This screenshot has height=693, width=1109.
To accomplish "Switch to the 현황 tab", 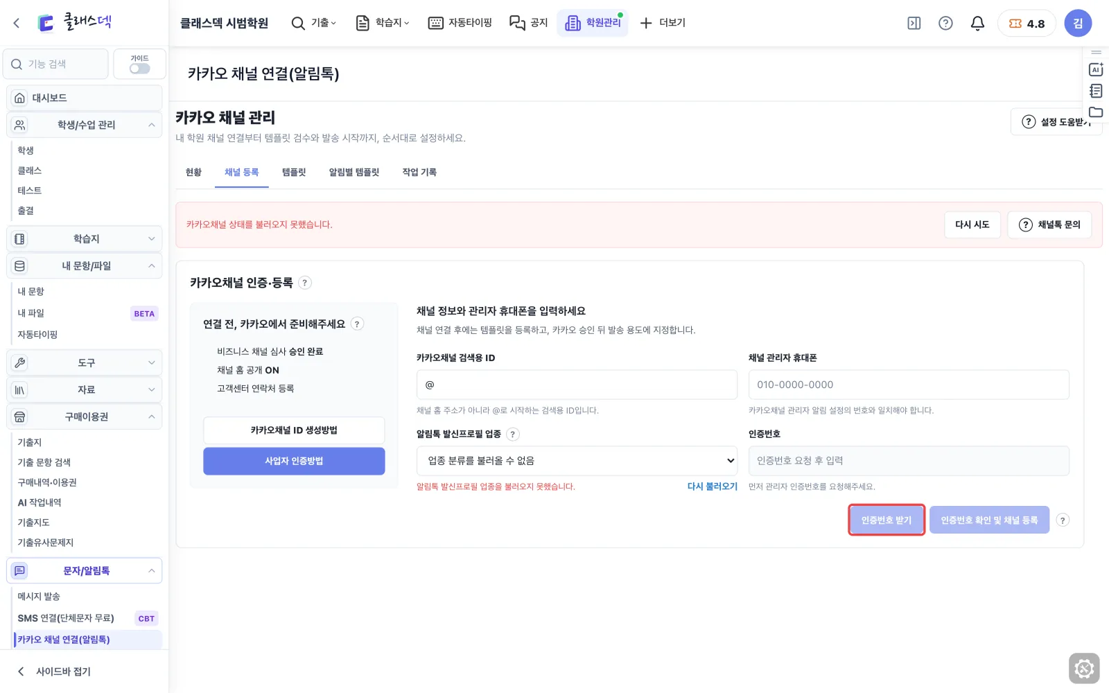I will pyautogui.click(x=193, y=172).
